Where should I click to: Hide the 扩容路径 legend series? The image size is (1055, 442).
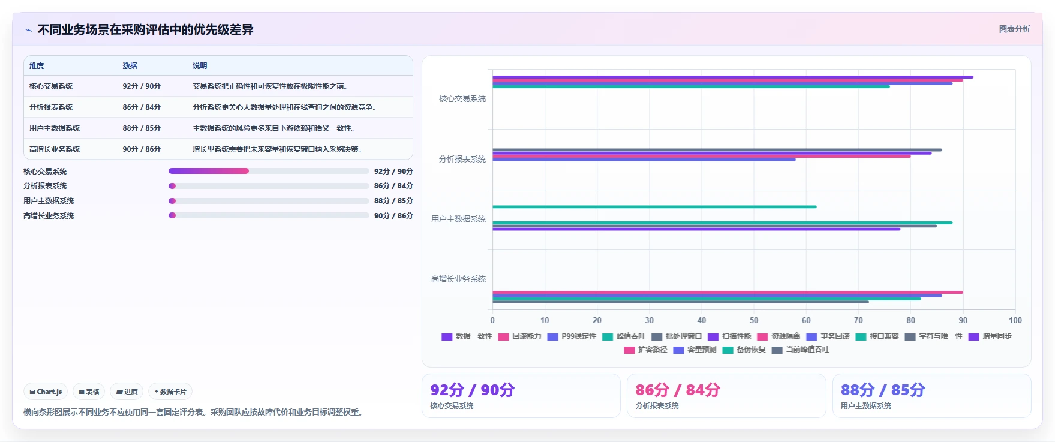645,350
